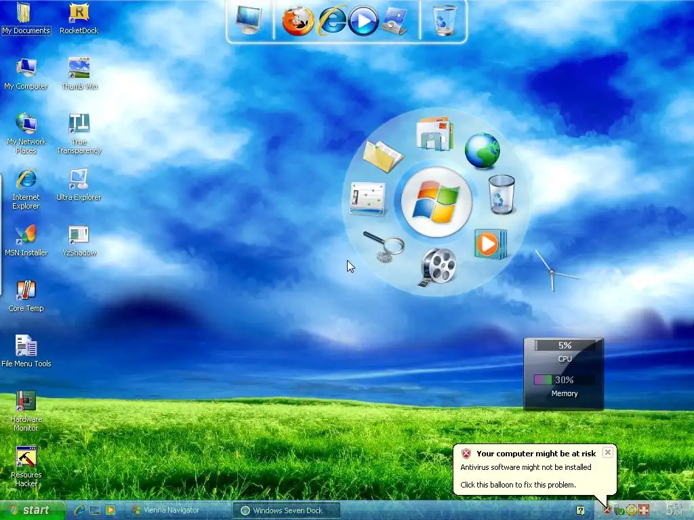This screenshot has width=694, height=520.
Task: Click media player quick launch icon
Action: click(x=110, y=511)
